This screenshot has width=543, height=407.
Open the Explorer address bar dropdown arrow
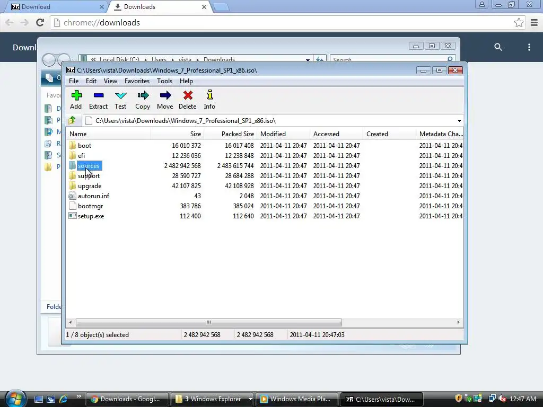(x=308, y=59)
